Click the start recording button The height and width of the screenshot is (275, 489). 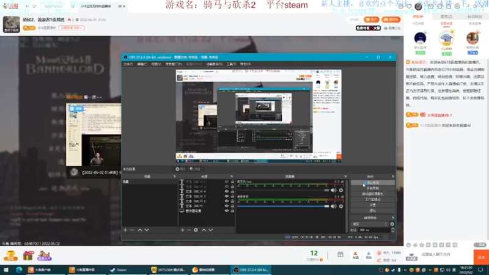click(372, 188)
